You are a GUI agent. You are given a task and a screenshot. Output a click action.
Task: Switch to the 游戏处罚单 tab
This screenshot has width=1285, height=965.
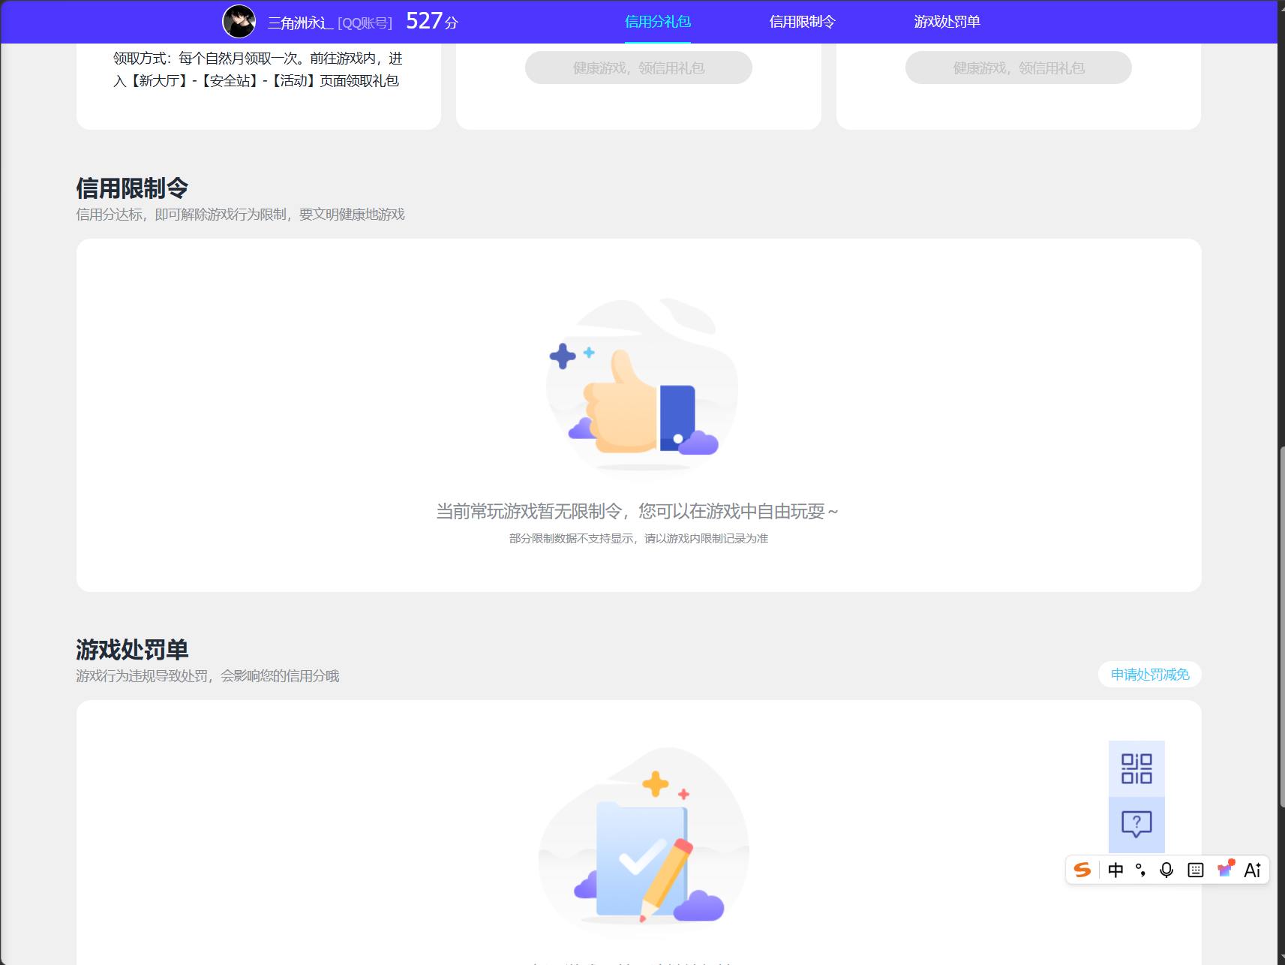[x=947, y=22]
